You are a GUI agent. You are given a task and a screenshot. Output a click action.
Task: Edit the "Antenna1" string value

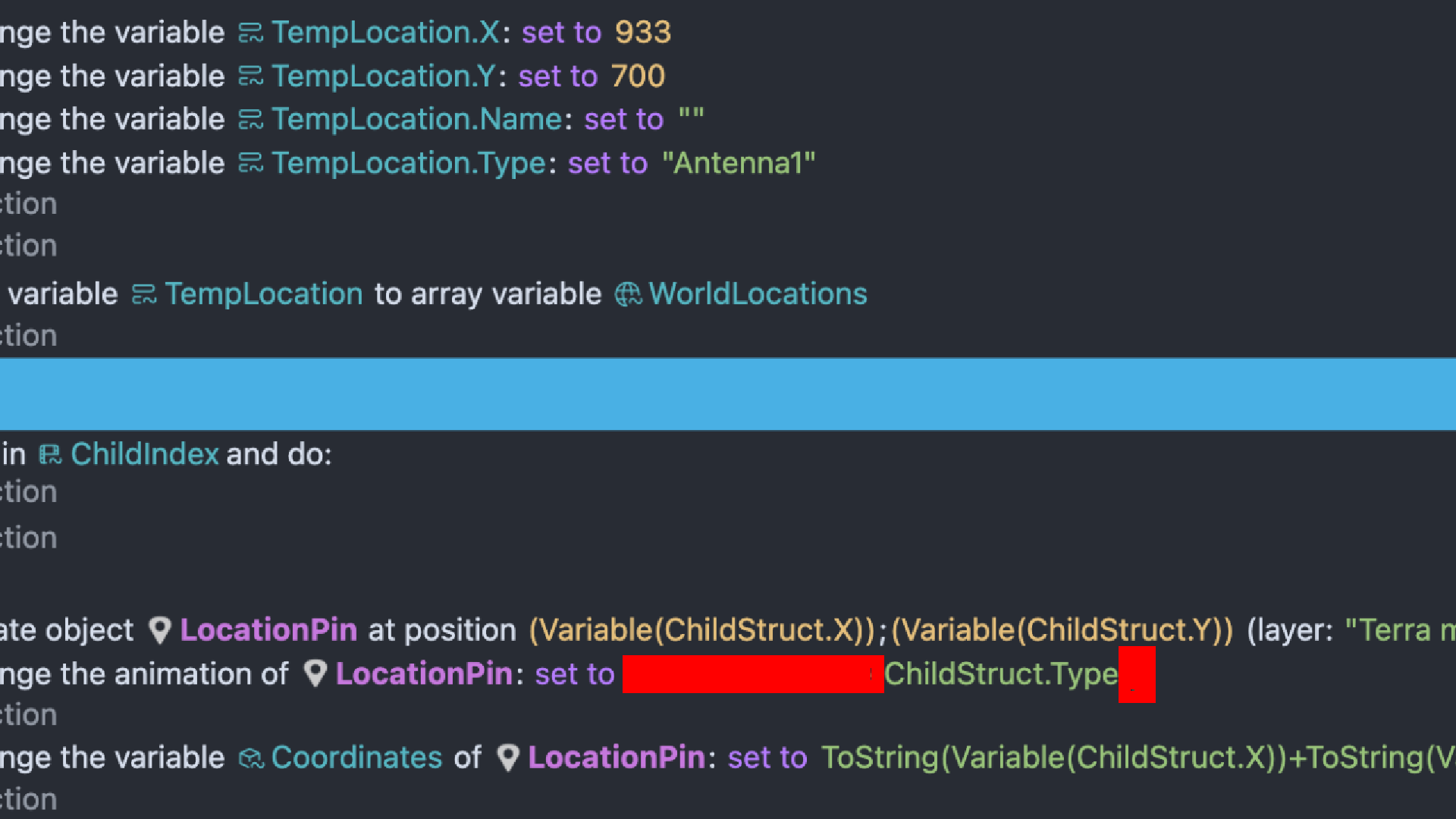(x=738, y=163)
